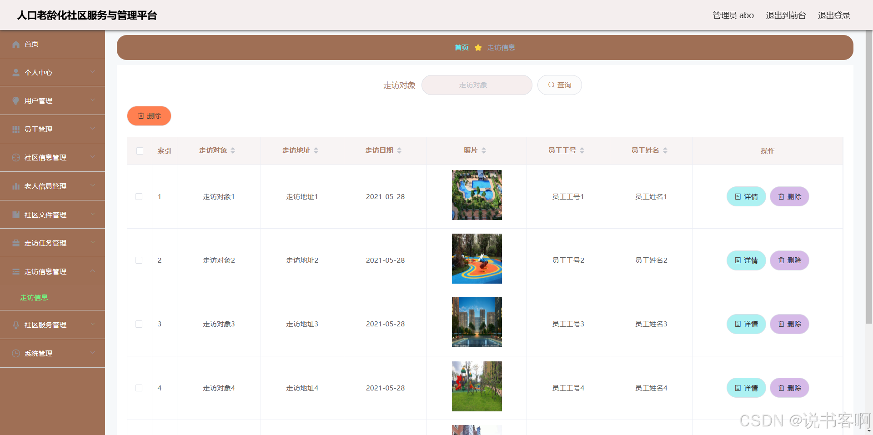
Task: Click the list icon beside 走访信息管理
Action: (16, 271)
